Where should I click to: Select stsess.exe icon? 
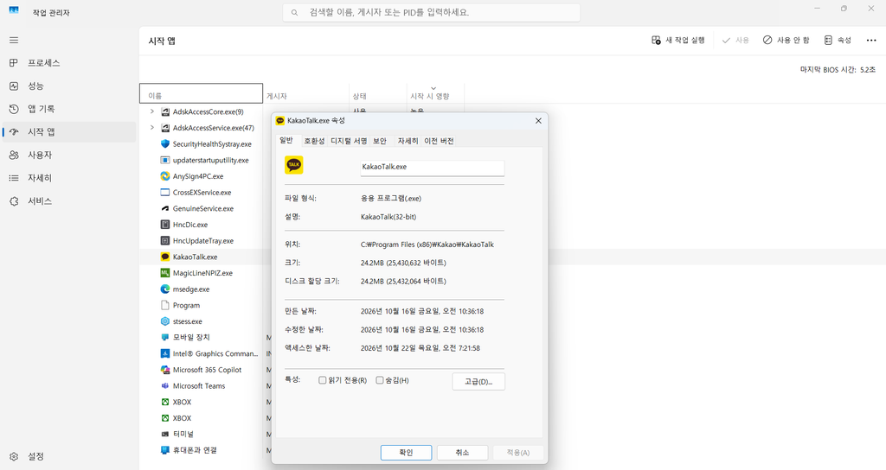pos(165,321)
